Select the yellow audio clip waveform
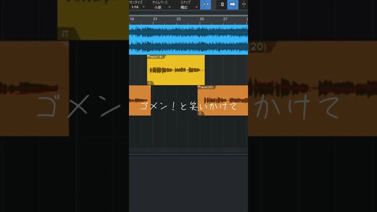Viewport: 377px width, 212px height. click(x=176, y=70)
